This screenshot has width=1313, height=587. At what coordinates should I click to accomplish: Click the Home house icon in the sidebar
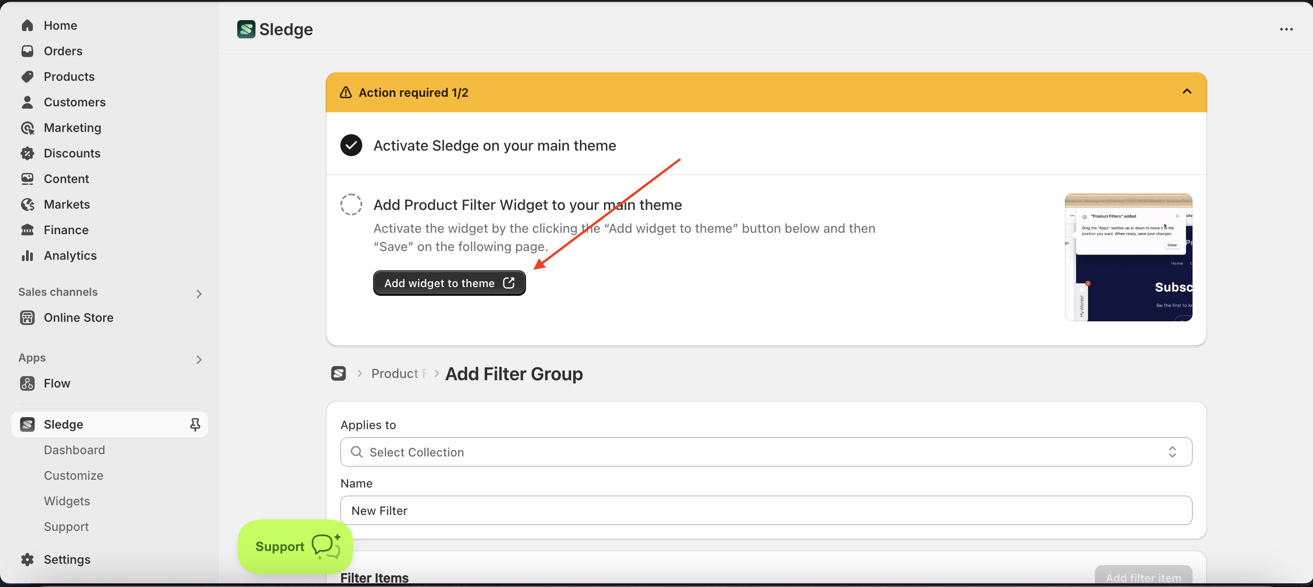pyautogui.click(x=27, y=26)
